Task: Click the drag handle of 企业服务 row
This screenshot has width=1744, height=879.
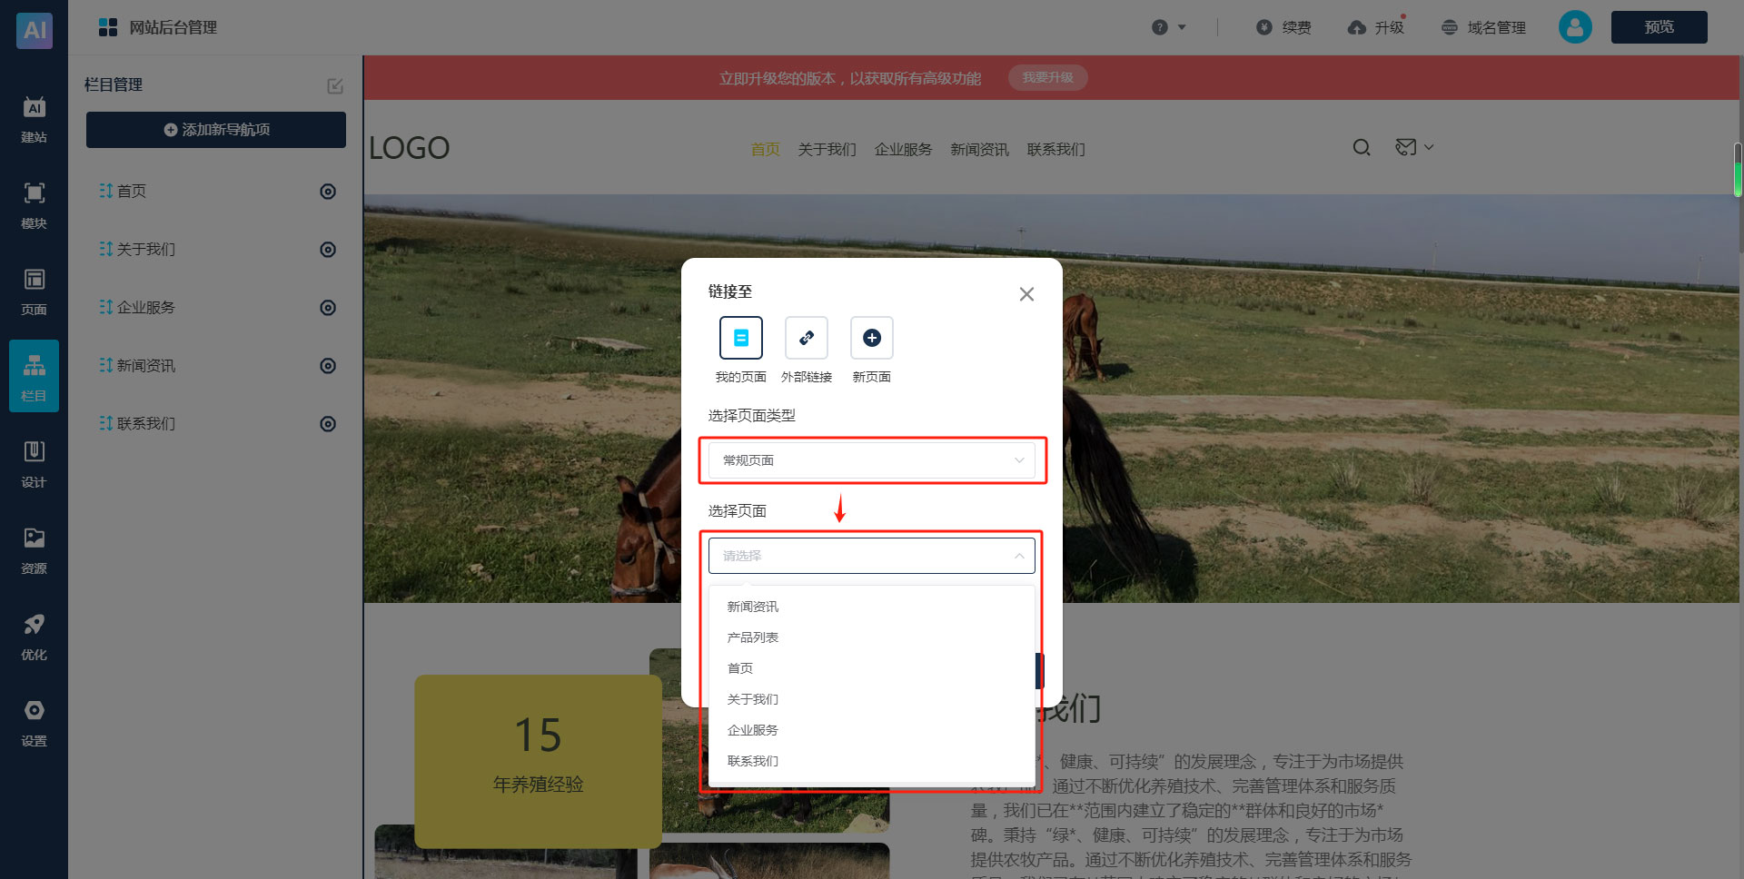Action: [x=106, y=307]
